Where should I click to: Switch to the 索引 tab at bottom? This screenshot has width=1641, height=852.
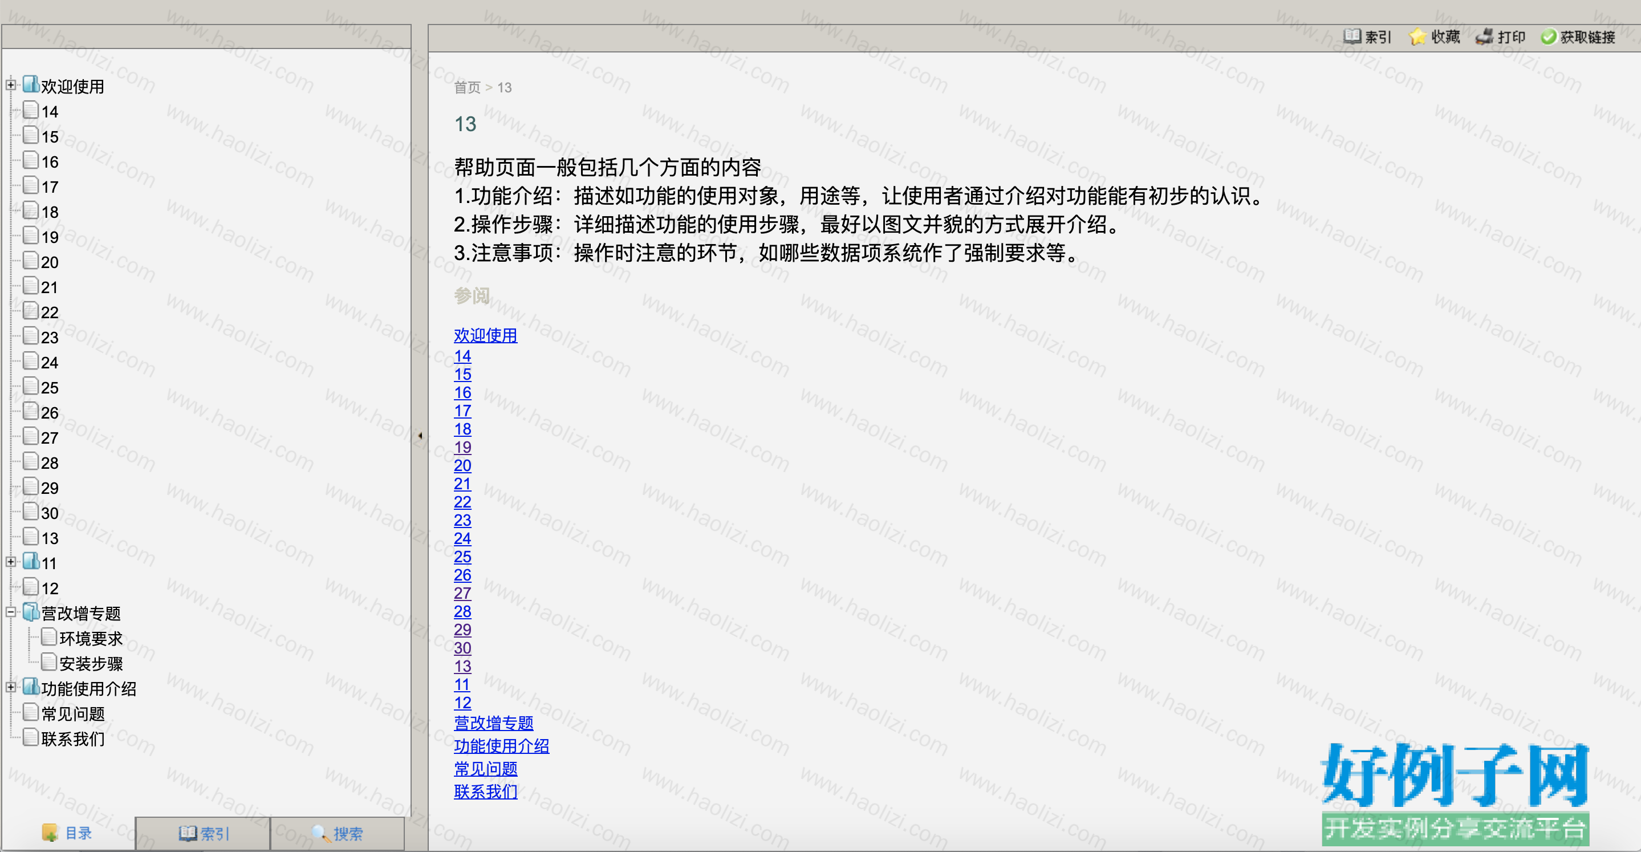203,833
